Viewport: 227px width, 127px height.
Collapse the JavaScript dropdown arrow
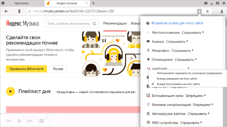pyautogui.click(x=188, y=68)
